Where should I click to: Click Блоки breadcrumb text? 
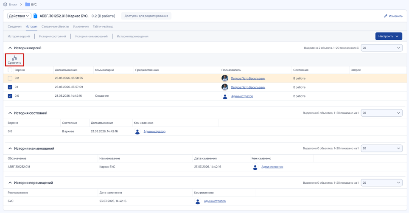pos(13,5)
